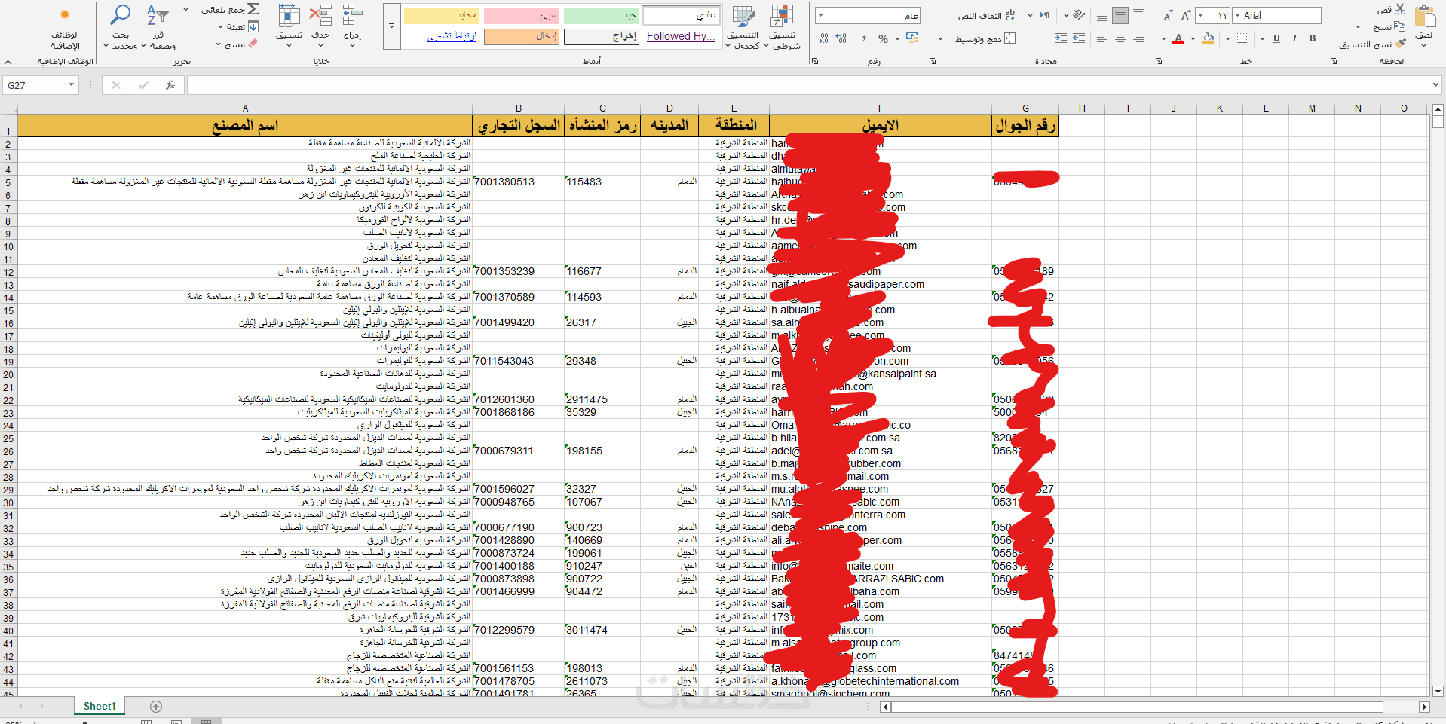The height and width of the screenshot is (724, 1446).
Task: Open the Format cells (تنسيق) menu
Action: 289,26
